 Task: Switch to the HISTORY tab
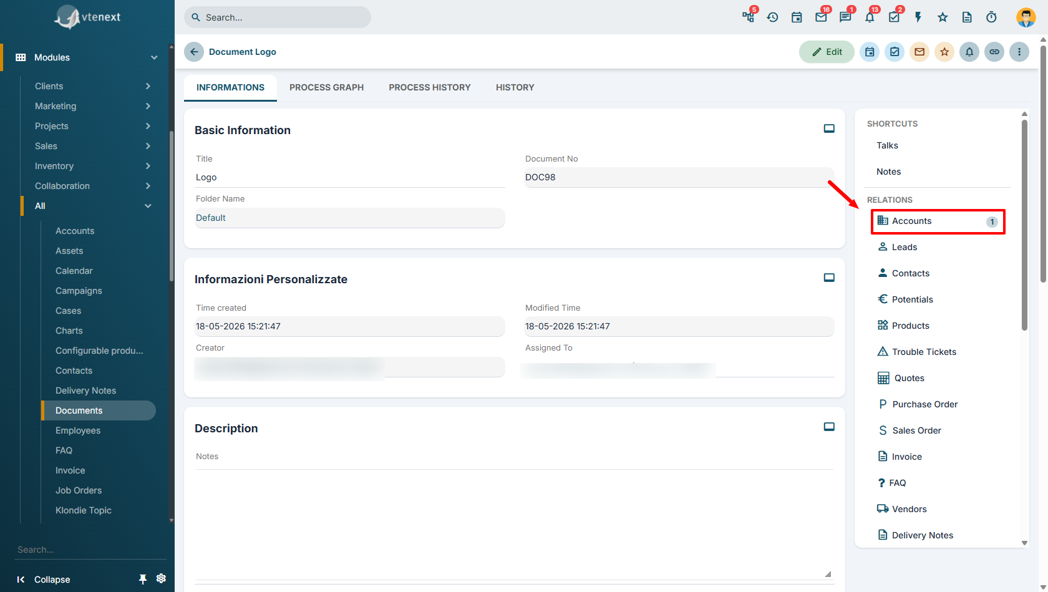point(515,87)
